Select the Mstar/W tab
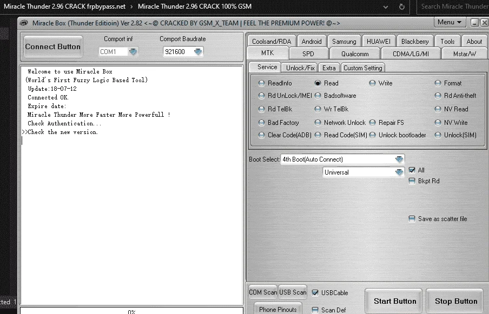Viewport: 489px width, 314px height. point(464,54)
